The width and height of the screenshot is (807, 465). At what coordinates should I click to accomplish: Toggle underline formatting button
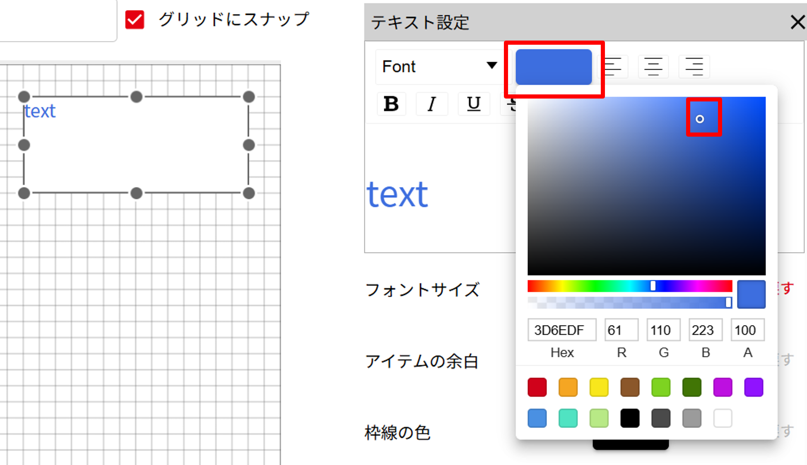pyautogui.click(x=474, y=104)
